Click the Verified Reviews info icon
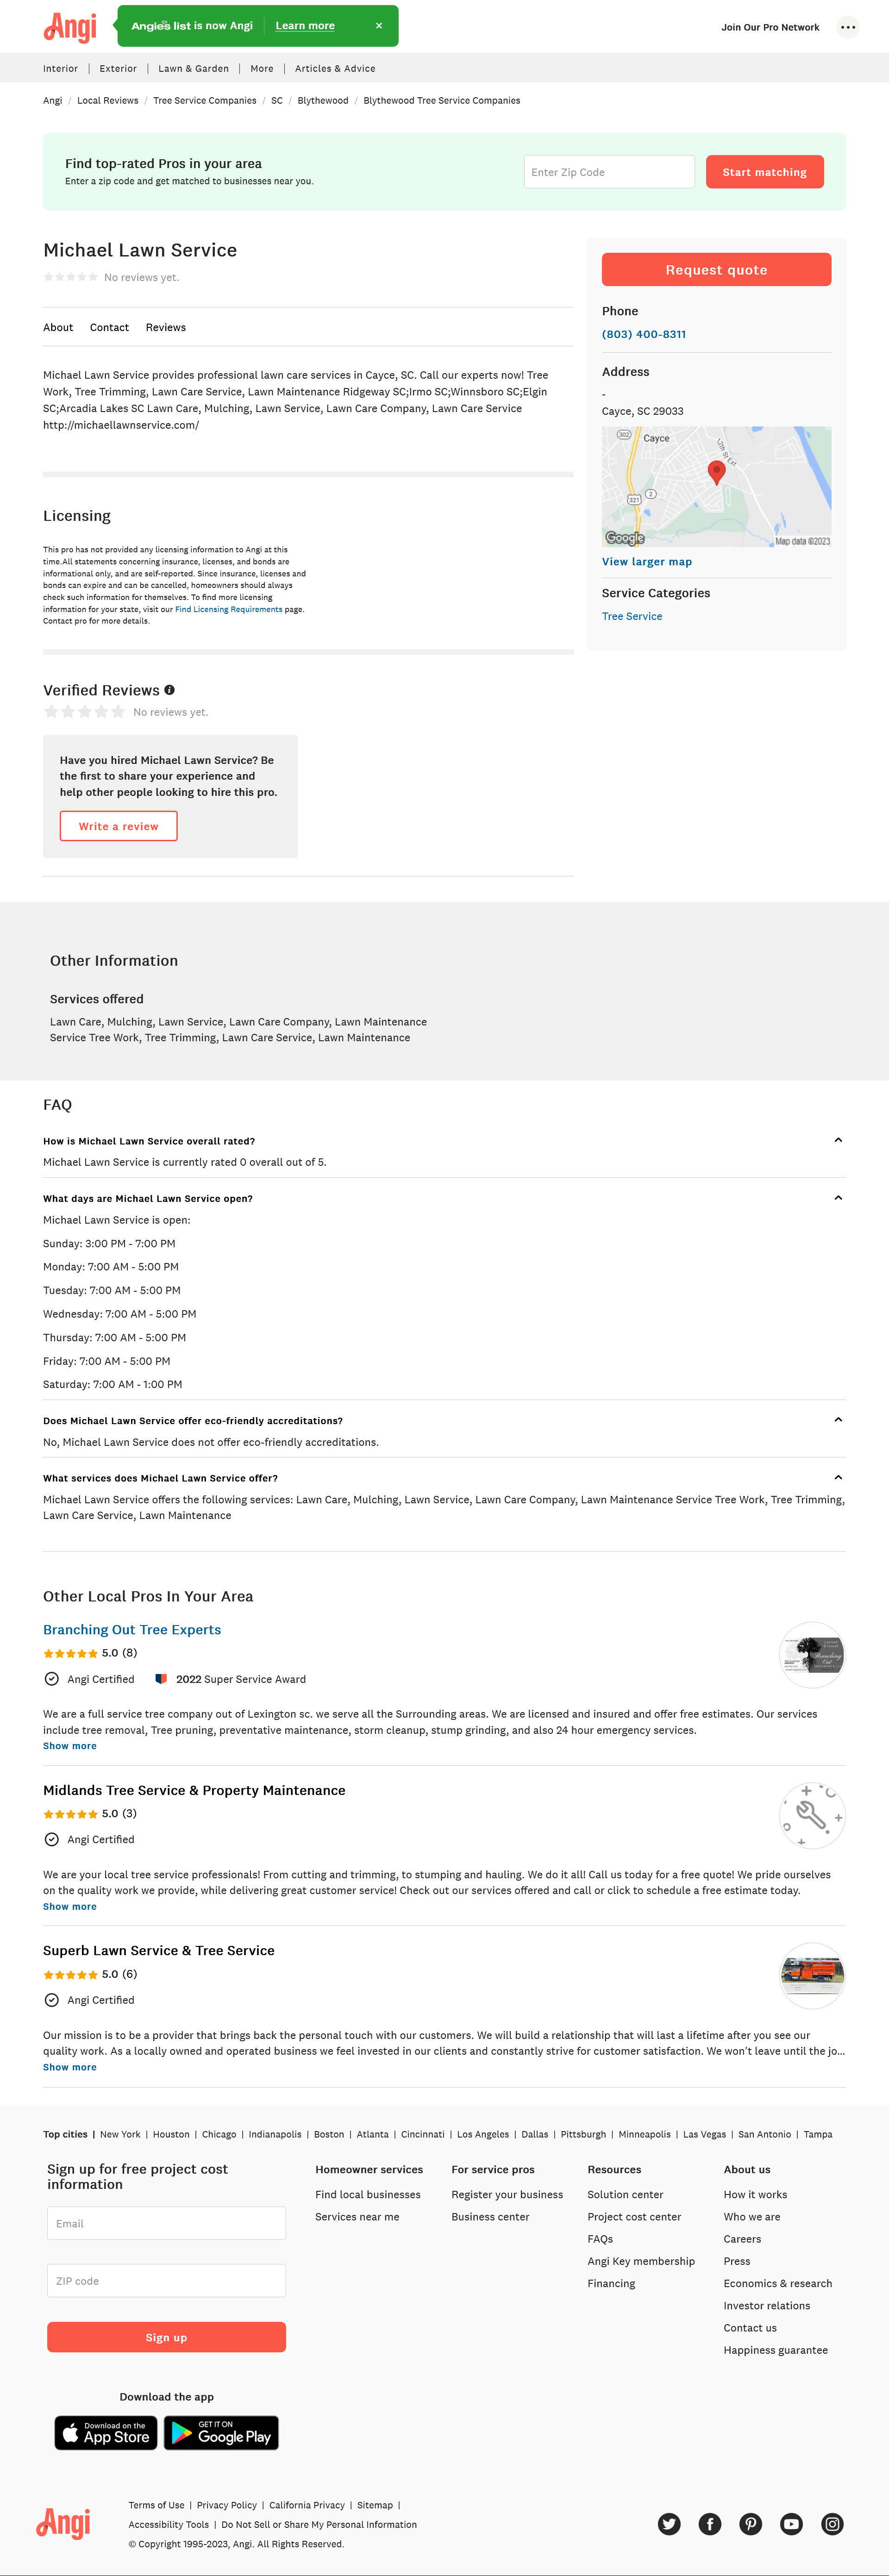The height and width of the screenshot is (2576, 889). (170, 690)
